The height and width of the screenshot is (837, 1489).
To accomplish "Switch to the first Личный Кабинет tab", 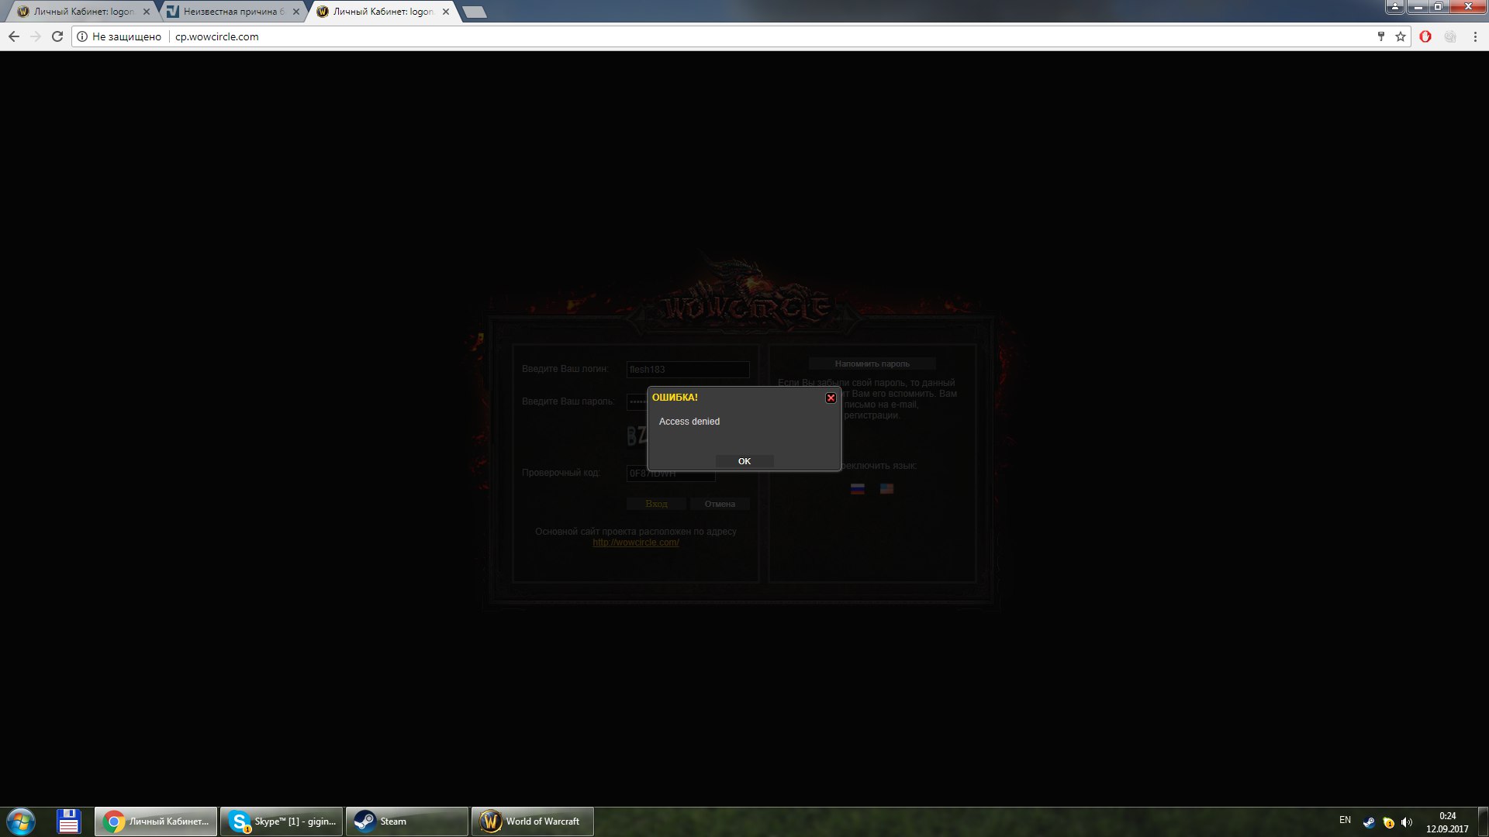I will [x=81, y=12].
